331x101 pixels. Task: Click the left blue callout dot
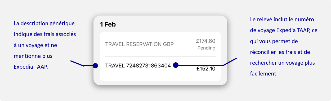coord(96,65)
